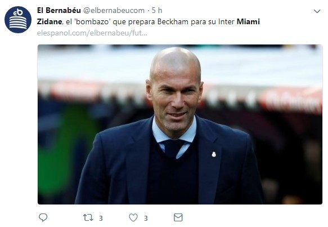Click the retweet count number 3
328x227 pixels.
101,219
